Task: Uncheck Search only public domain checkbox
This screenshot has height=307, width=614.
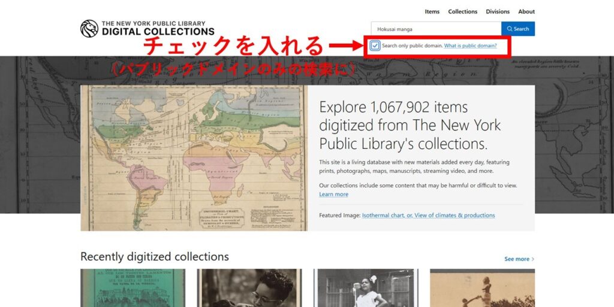Action: coord(375,45)
